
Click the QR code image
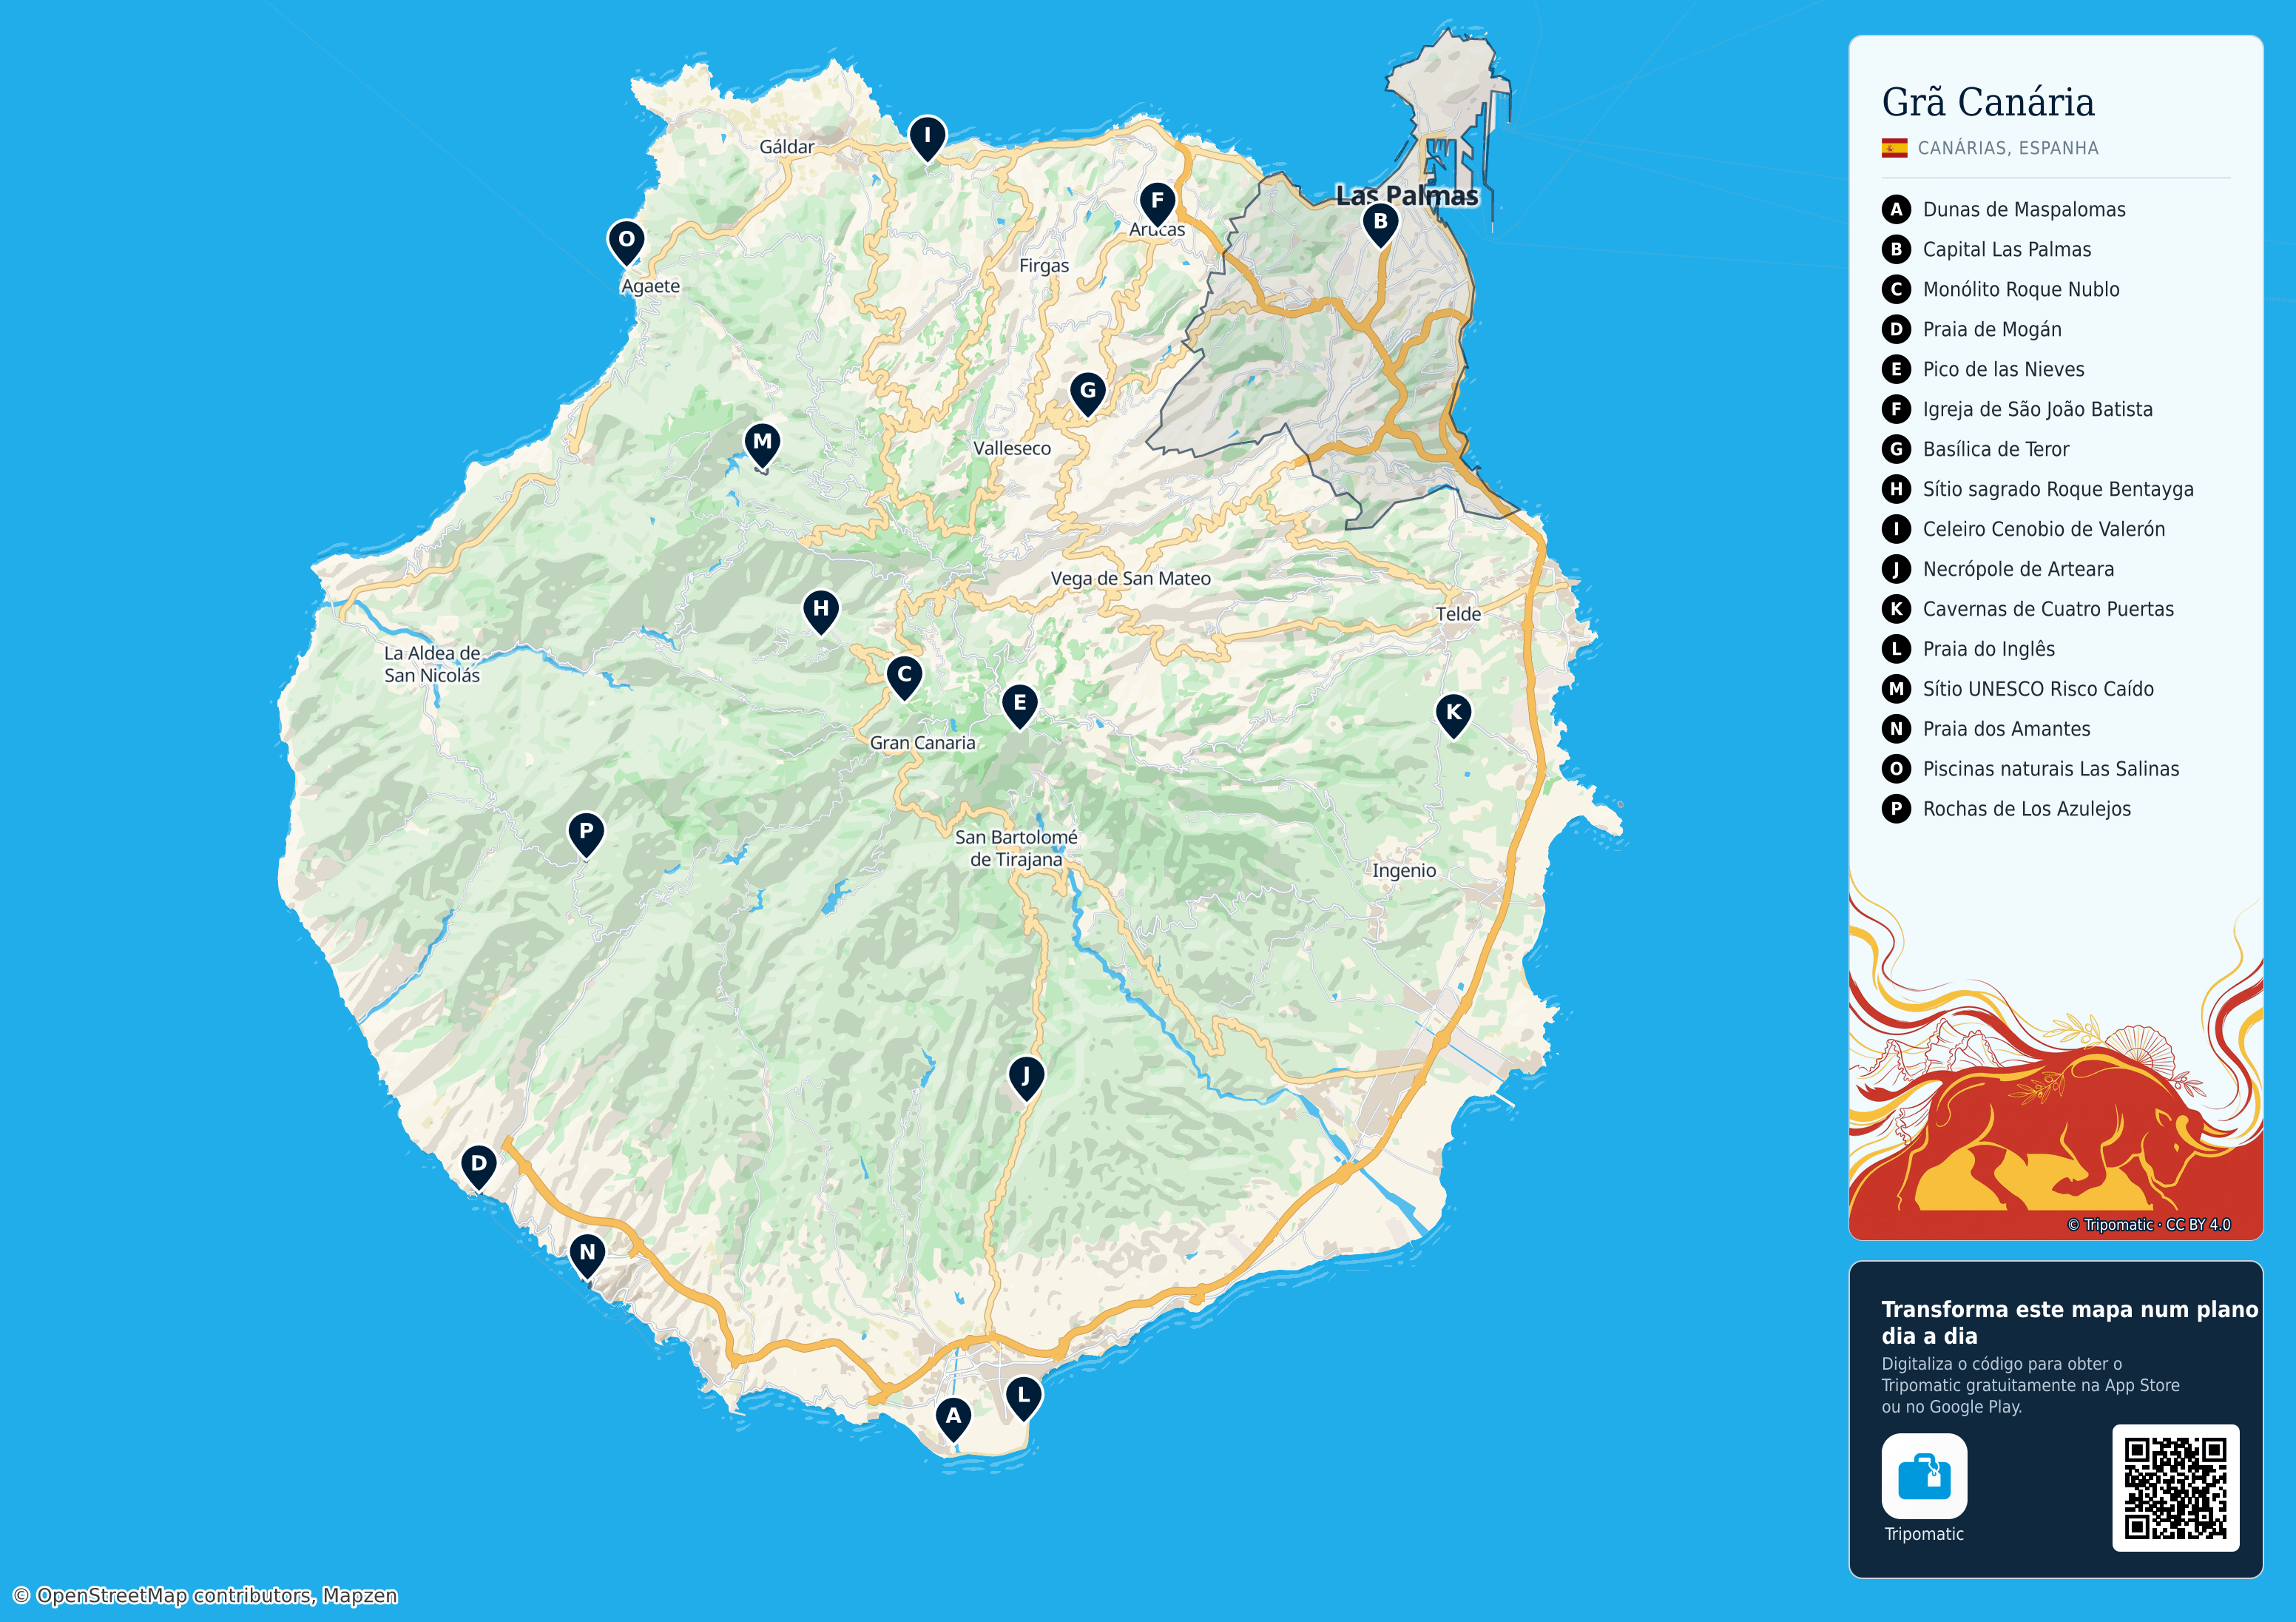click(x=2175, y=1488)
